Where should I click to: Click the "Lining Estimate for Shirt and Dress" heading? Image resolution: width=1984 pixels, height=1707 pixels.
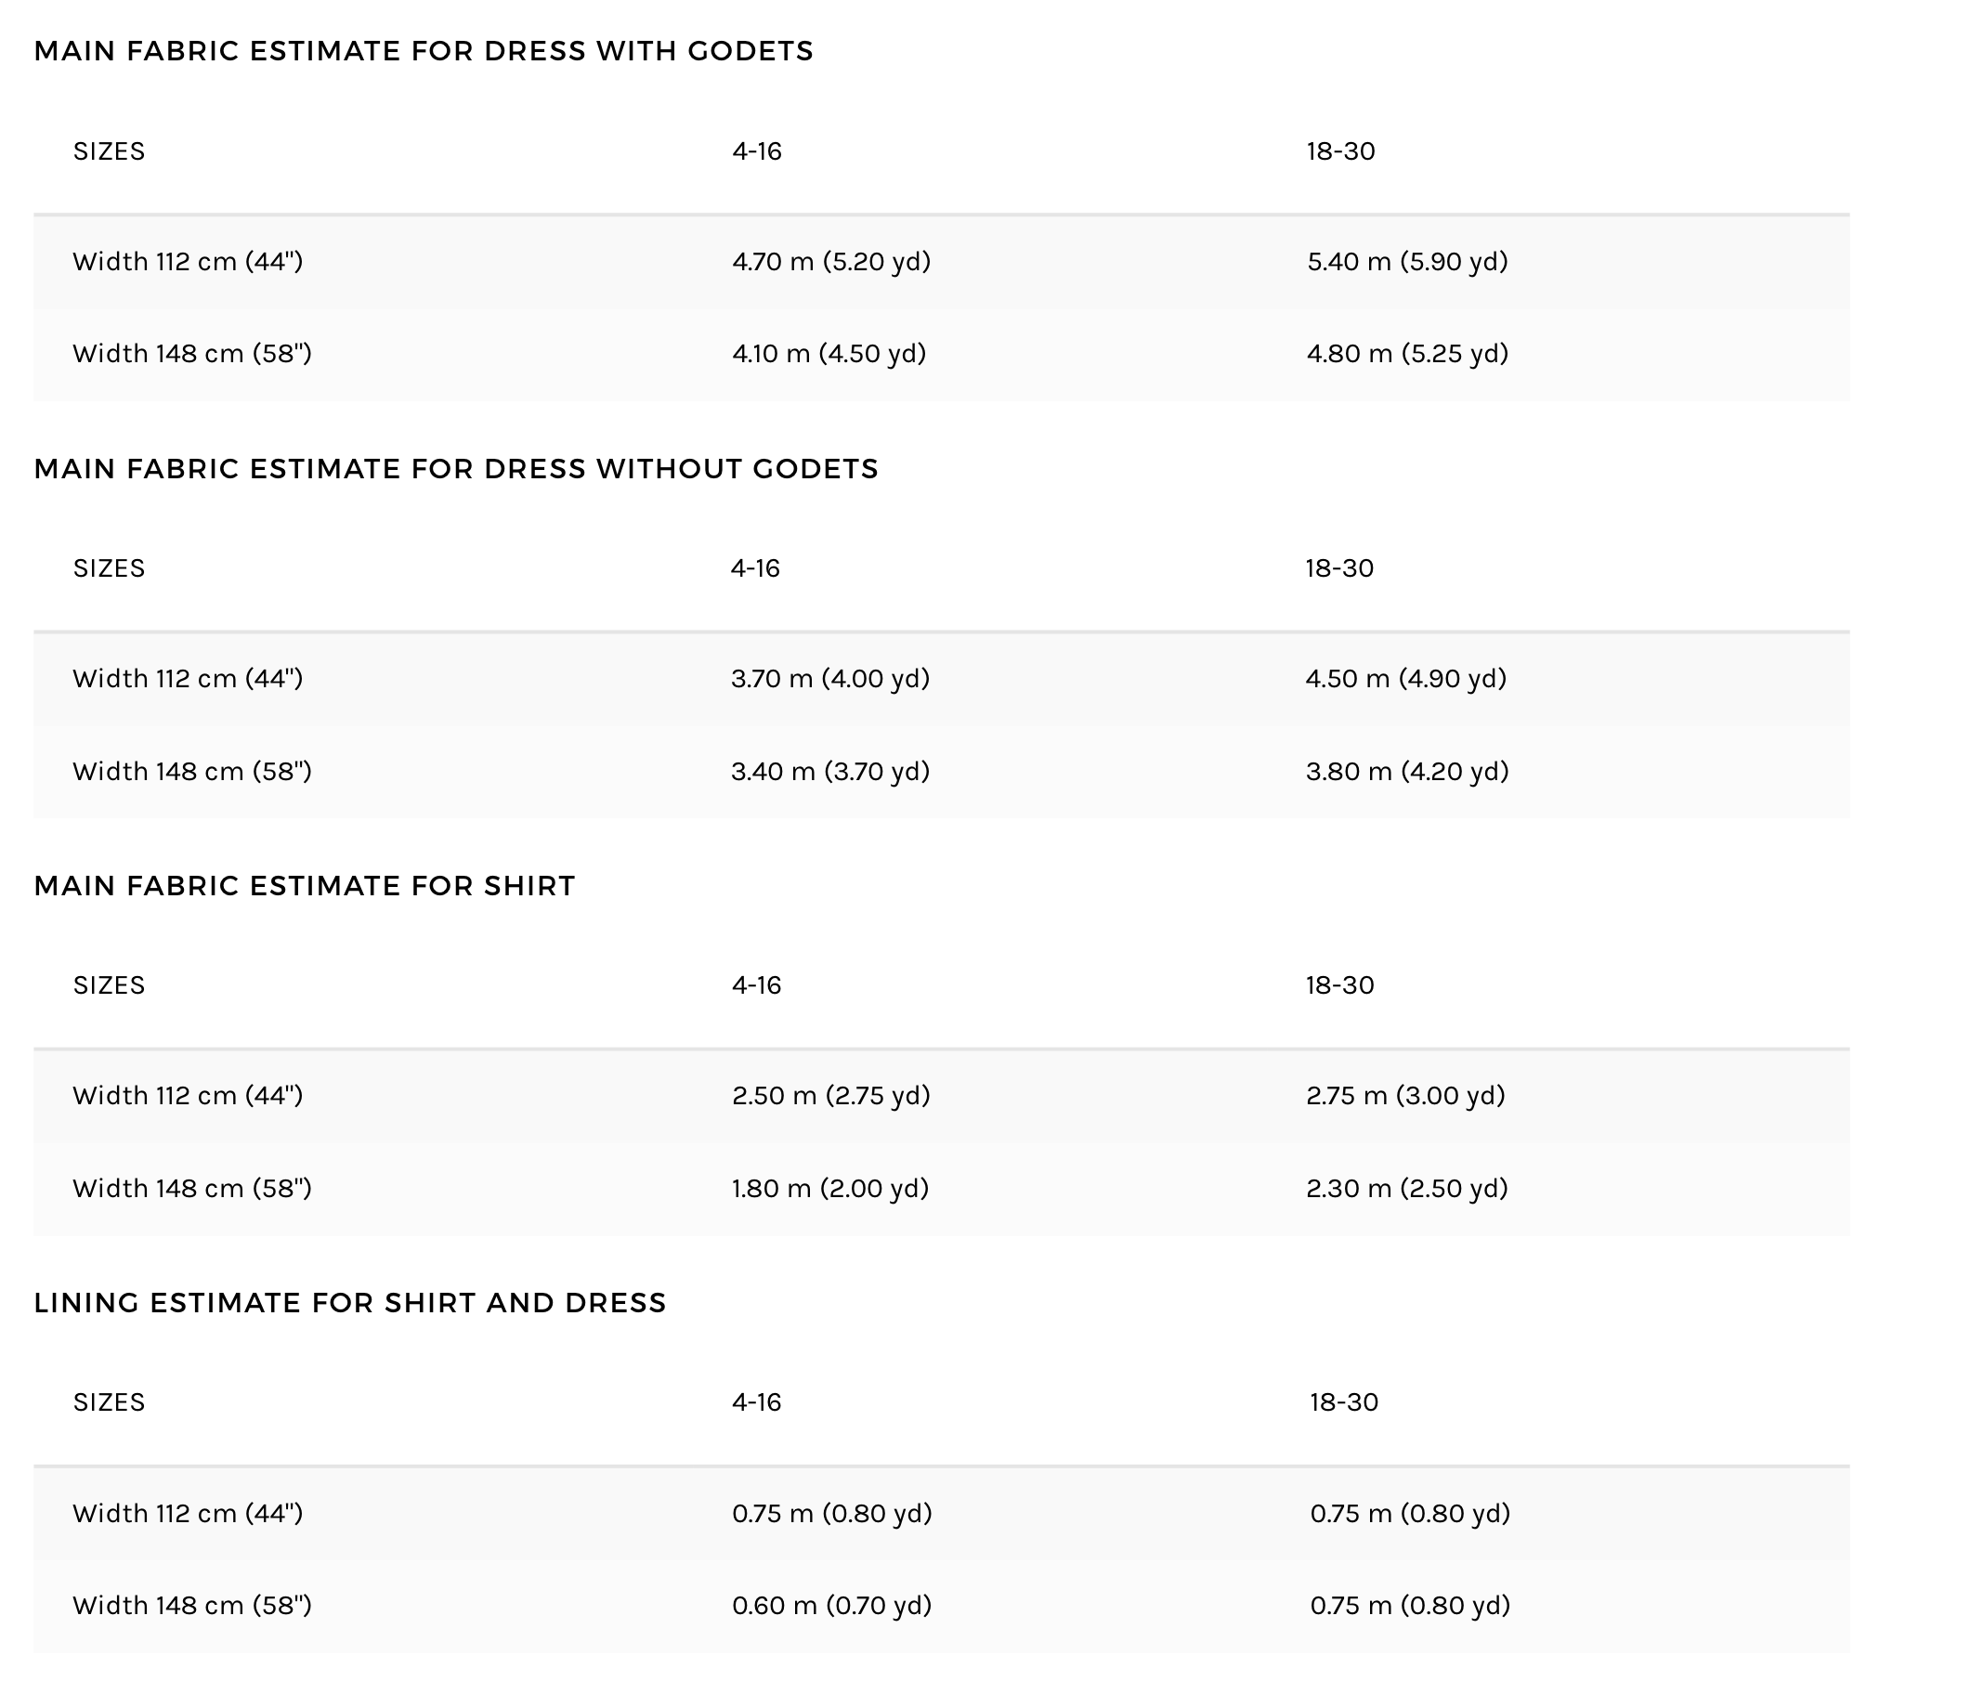(x=349, y=1302)
